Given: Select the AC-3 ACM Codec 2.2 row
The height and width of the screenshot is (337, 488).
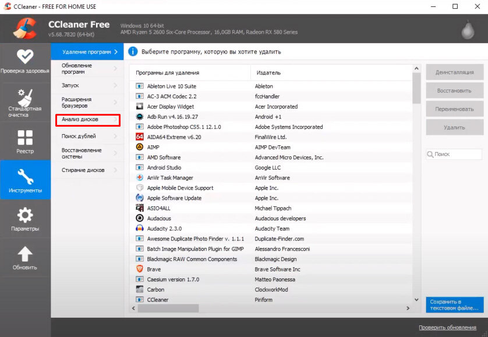Looking at the screenshot, I should coord(271,96).
